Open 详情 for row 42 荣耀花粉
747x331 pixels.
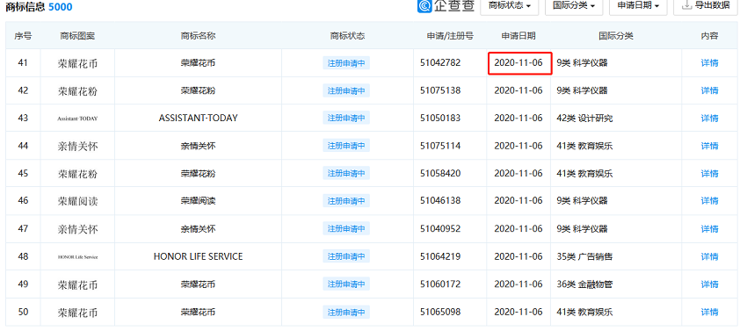click(709, 90)
